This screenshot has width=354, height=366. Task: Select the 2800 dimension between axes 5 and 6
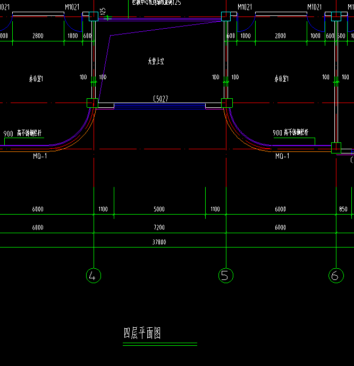(x=280, y=36)
